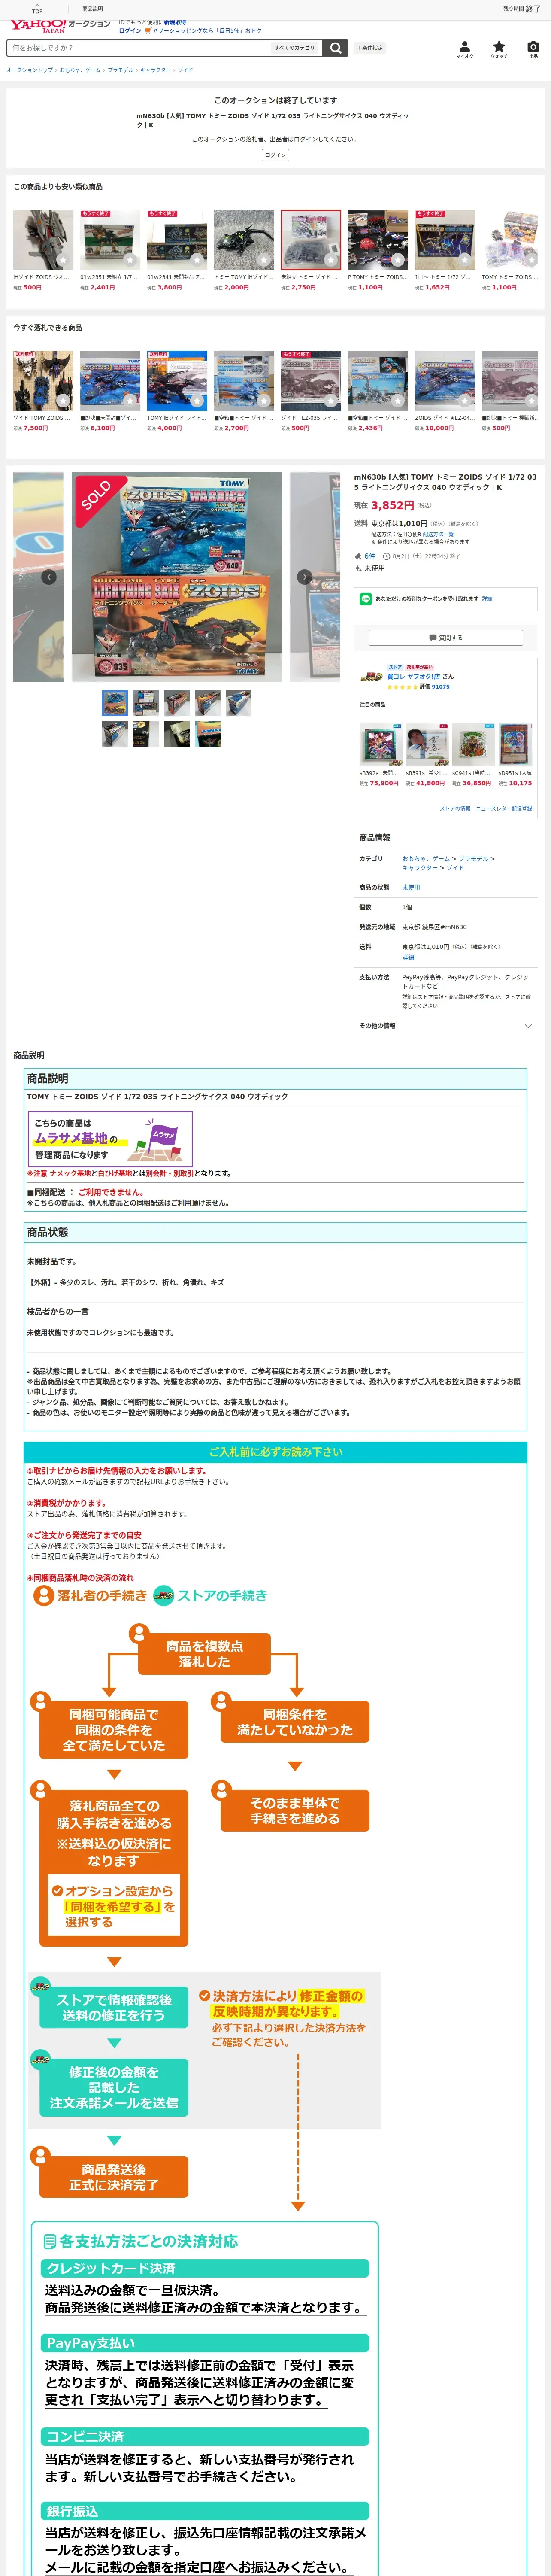Select third photo thumbnail in top row
Image resolution: width=551 pixels, height=2576 pixels.
point(177,702)
